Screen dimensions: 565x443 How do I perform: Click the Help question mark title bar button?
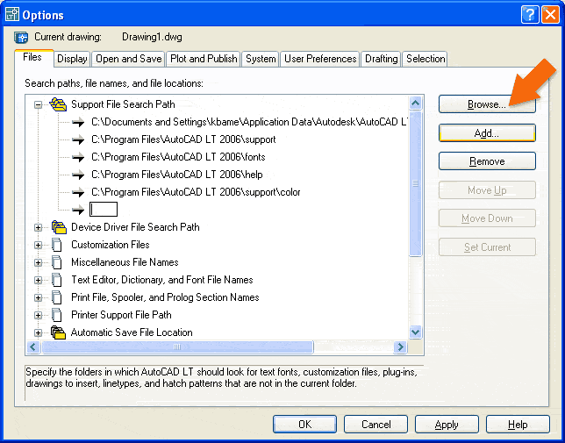[530, 14]
